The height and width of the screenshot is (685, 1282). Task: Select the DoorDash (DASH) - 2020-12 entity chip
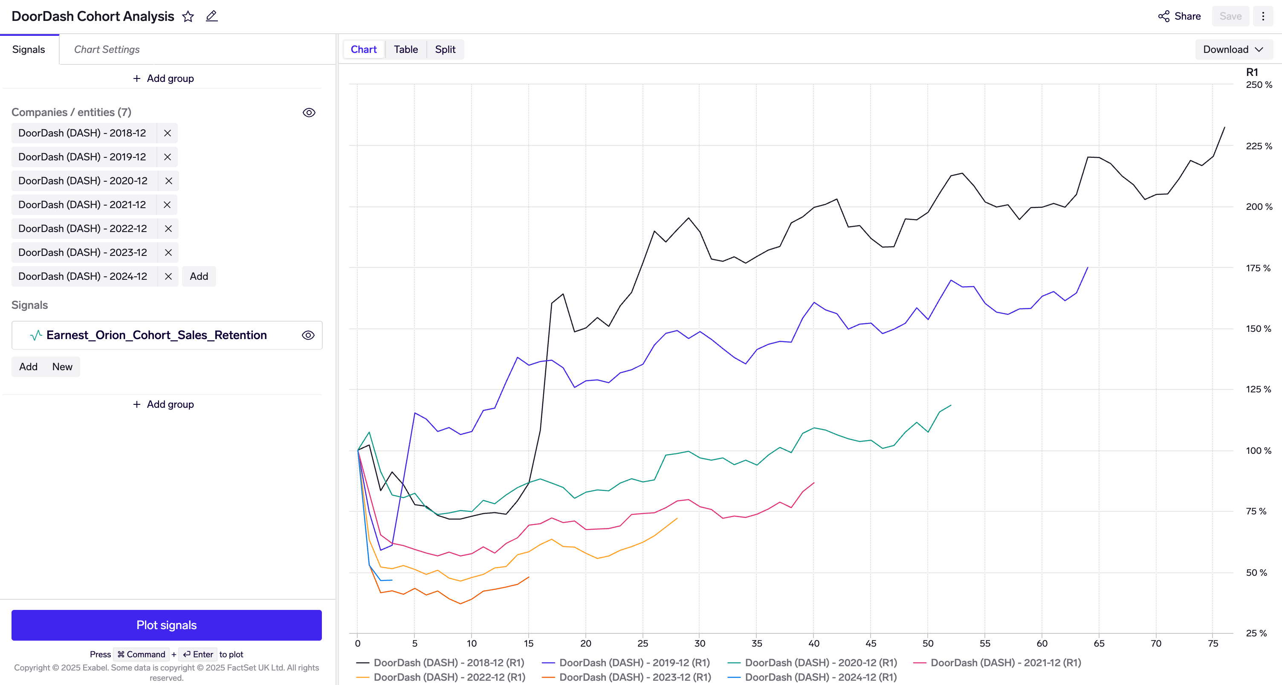tap(83, 181)
